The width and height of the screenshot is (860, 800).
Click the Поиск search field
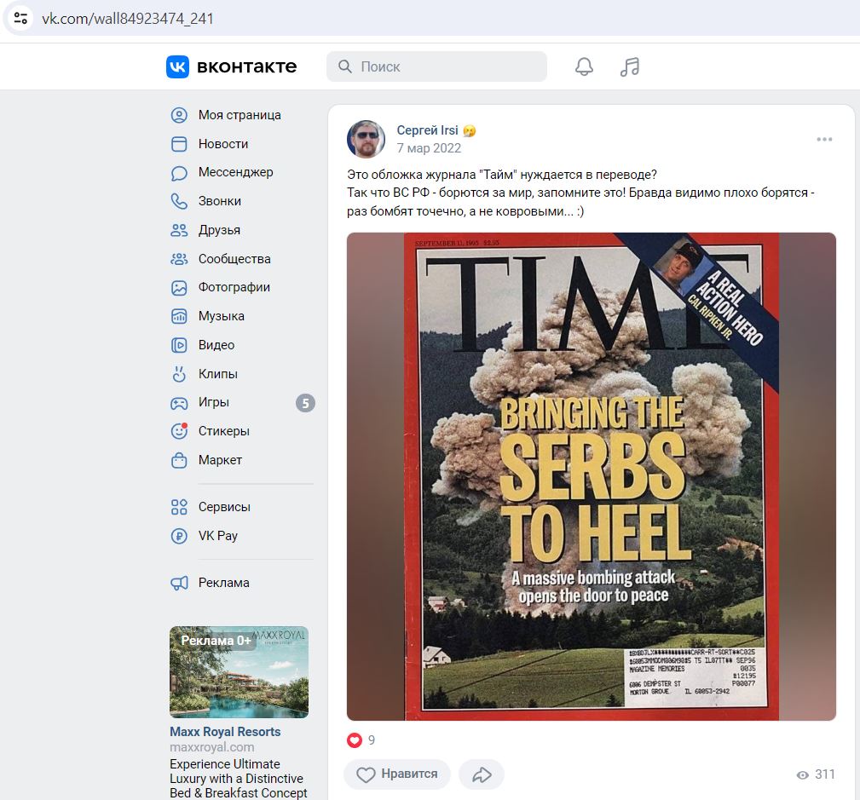tap(436, 66)
